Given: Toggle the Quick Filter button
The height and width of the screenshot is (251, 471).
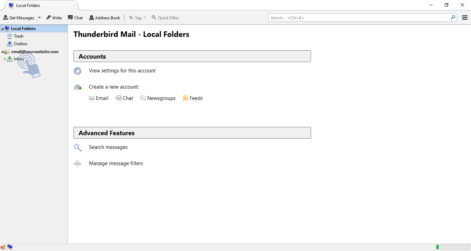Looking at the screenshot, I should (x=165, y=18).
